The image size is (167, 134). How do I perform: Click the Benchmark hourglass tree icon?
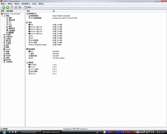tap(4, 62)
